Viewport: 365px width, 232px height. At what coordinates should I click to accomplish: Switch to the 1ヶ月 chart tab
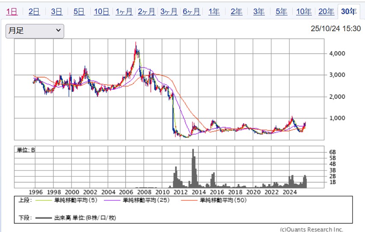(124, 12)
